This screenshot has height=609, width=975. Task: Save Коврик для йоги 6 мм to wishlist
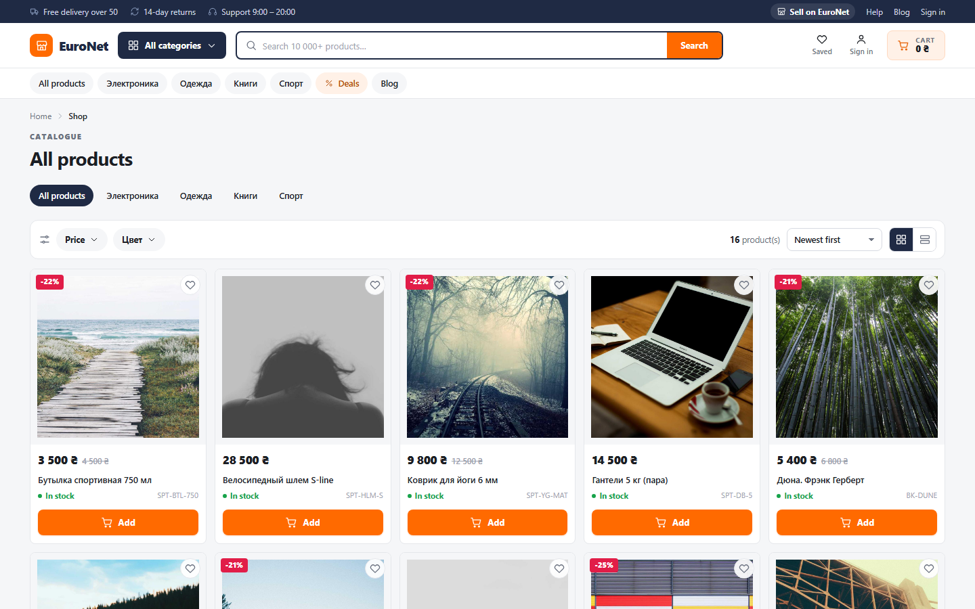point(559,285)
